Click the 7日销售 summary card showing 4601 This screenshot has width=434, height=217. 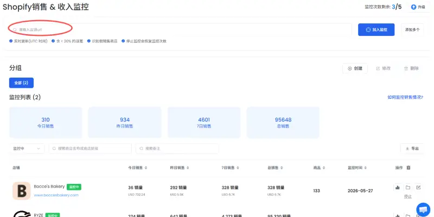click(x=204, y=123)
